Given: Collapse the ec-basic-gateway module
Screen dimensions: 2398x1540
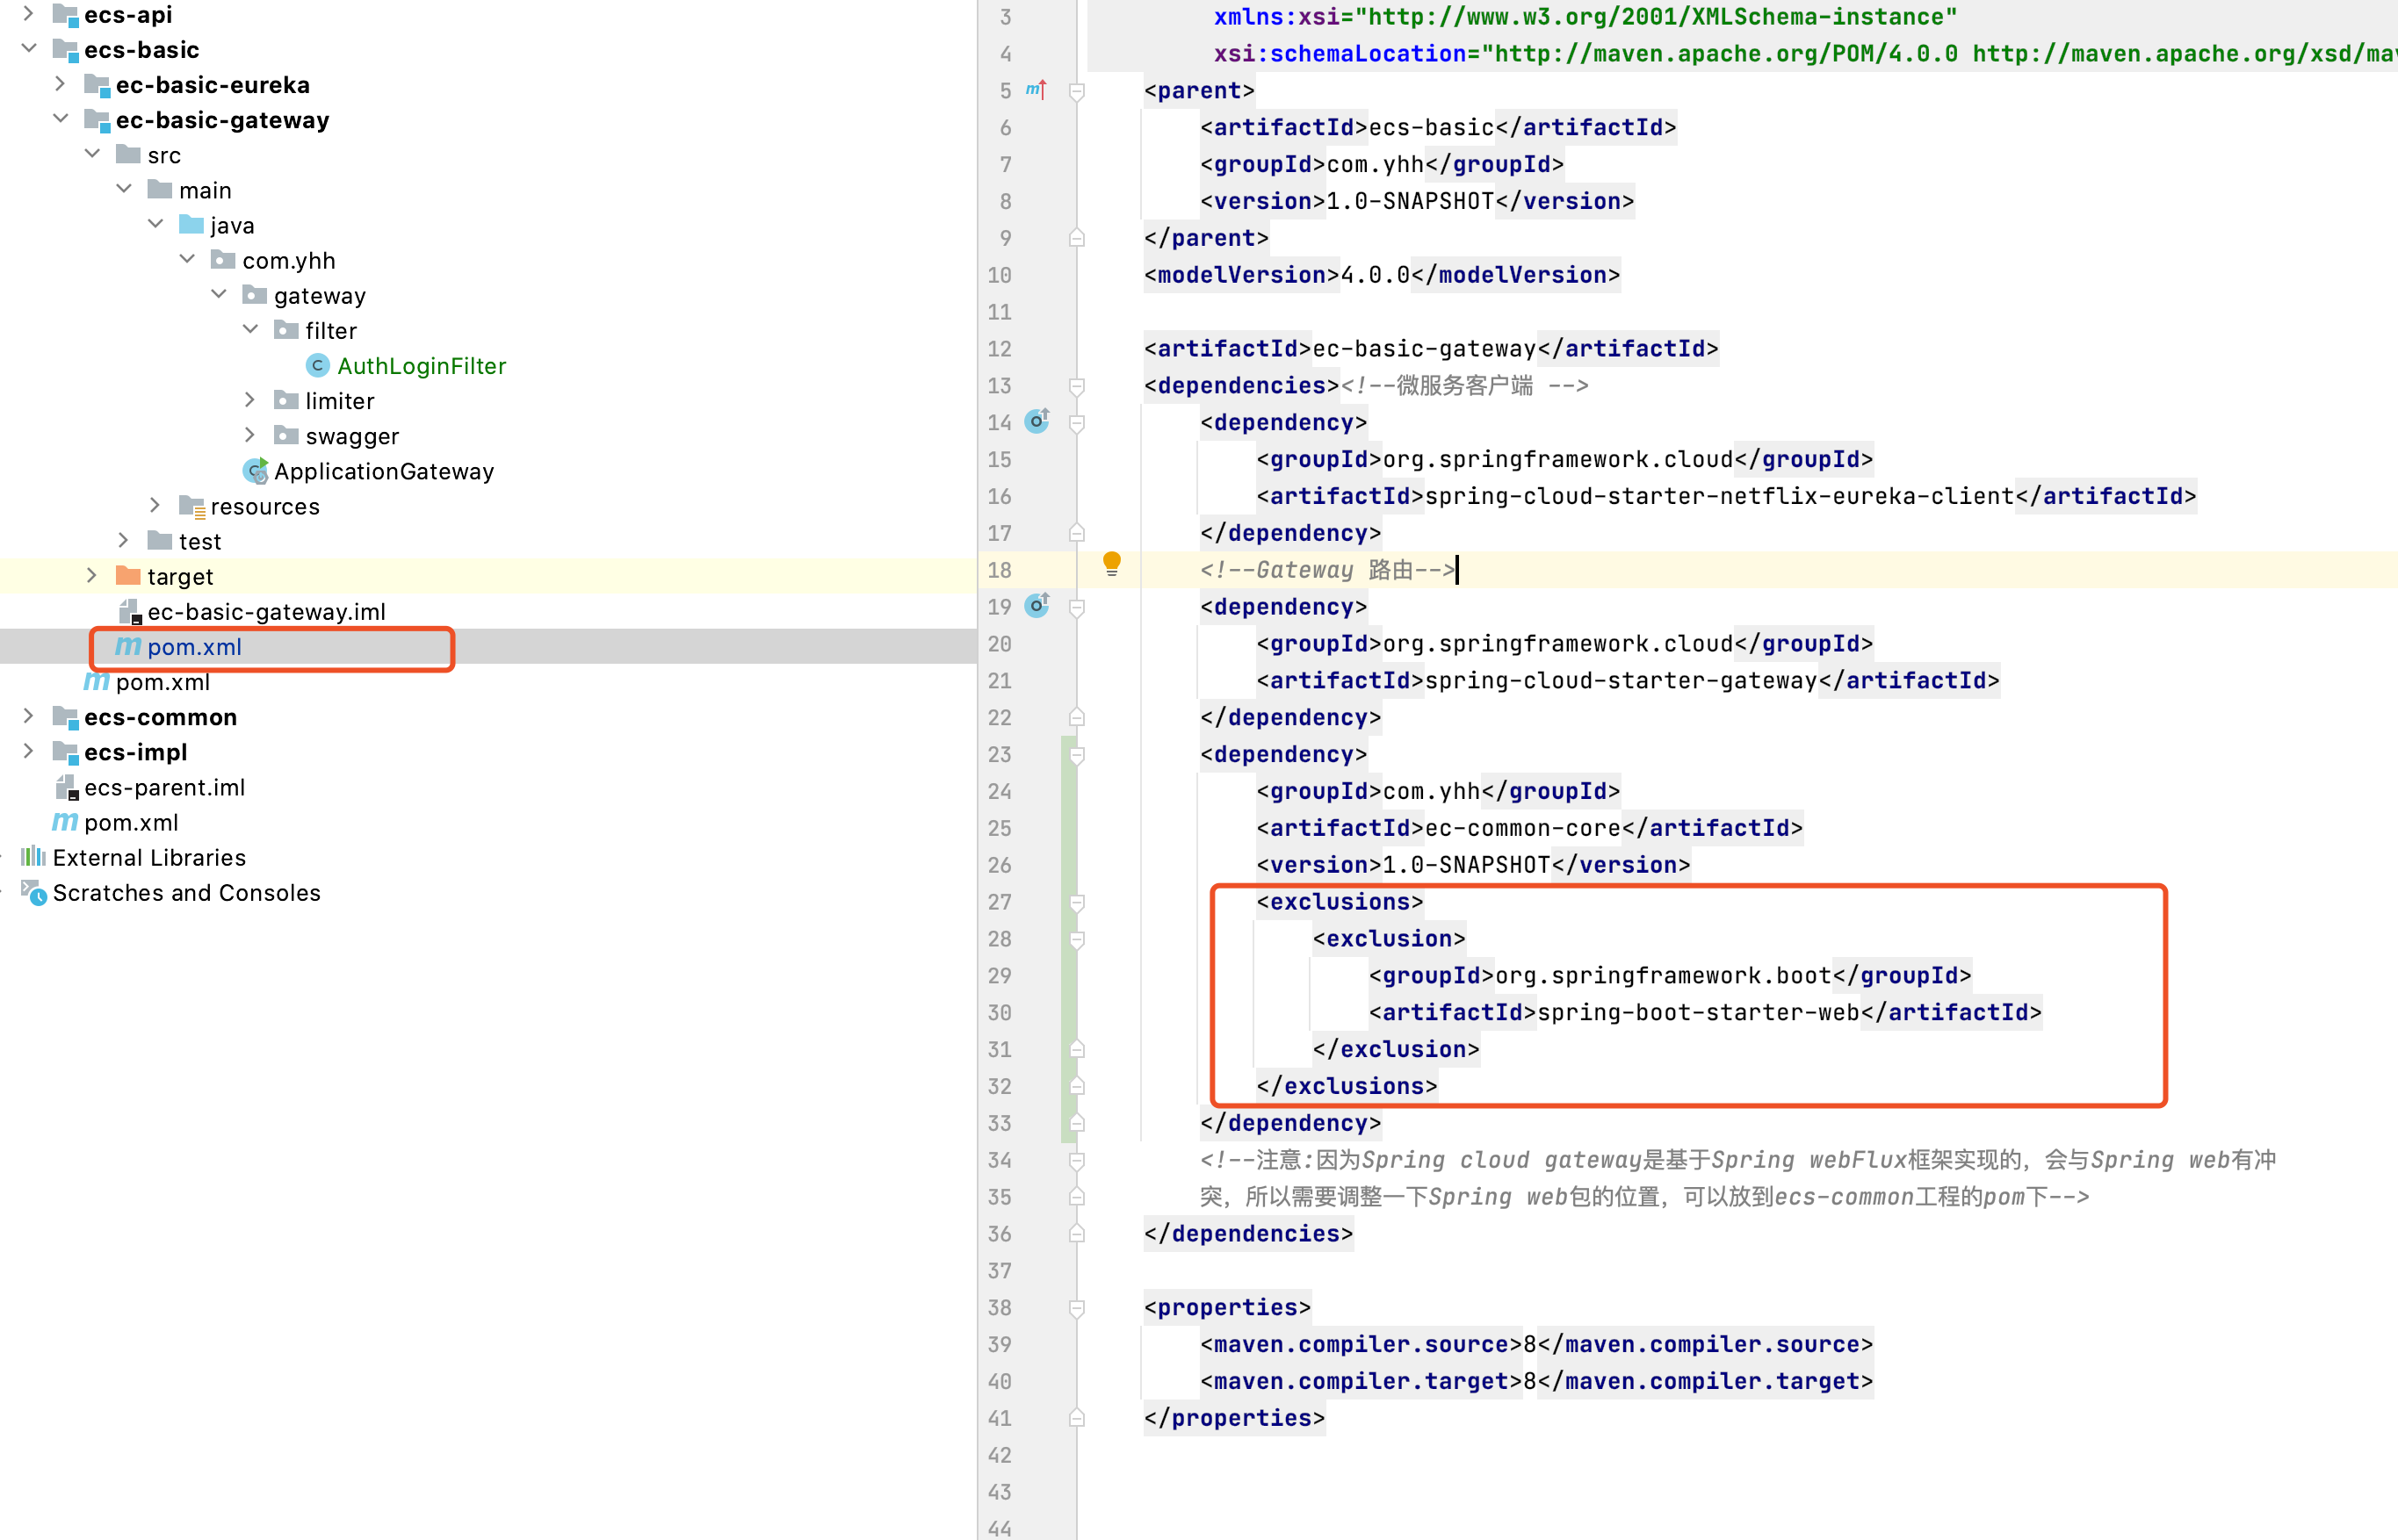Looking at the screenshot, I should pyautogui.click(x=61, y=119).
